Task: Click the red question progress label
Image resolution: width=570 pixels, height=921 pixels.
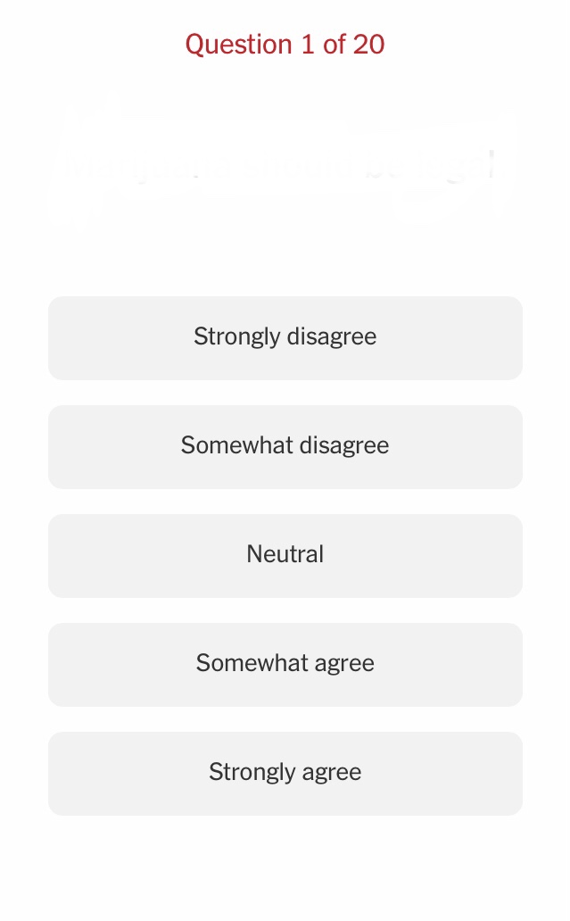Action: point(285,45)
